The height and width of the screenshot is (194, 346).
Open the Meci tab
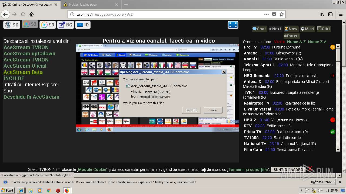click(x=307, y=29)
